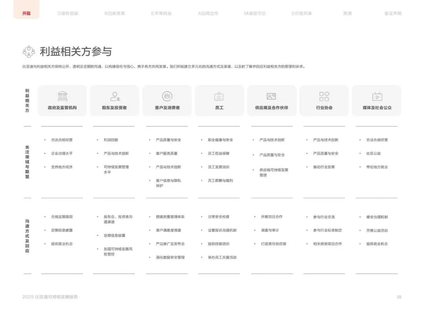Click 员工发展培训 item
424x314 pixels.
tap(219, 167)
